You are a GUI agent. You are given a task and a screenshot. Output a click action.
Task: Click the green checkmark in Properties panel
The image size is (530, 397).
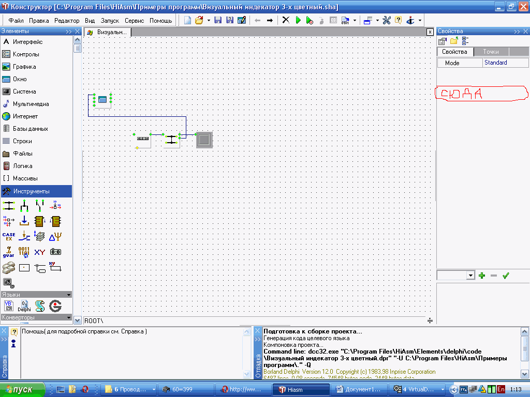506,276
